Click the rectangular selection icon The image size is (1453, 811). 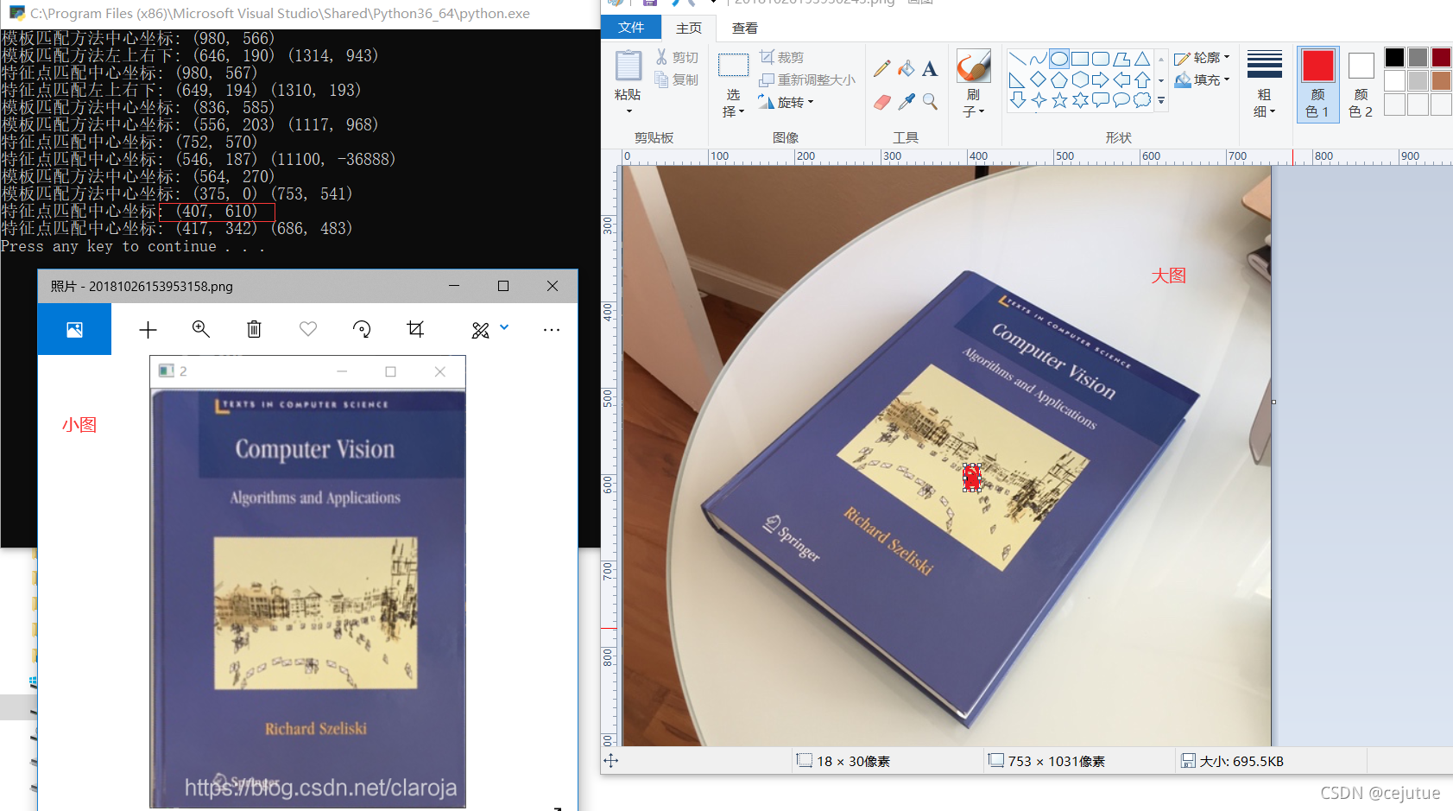733,66
